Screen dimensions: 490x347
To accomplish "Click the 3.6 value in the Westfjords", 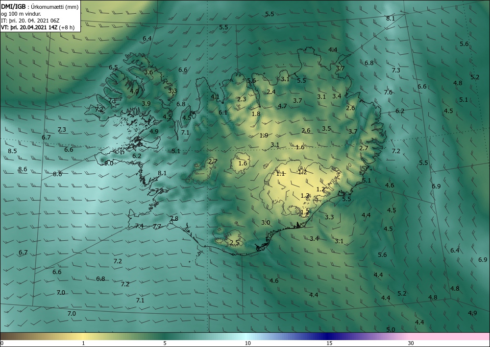I will tap(149, 72).
